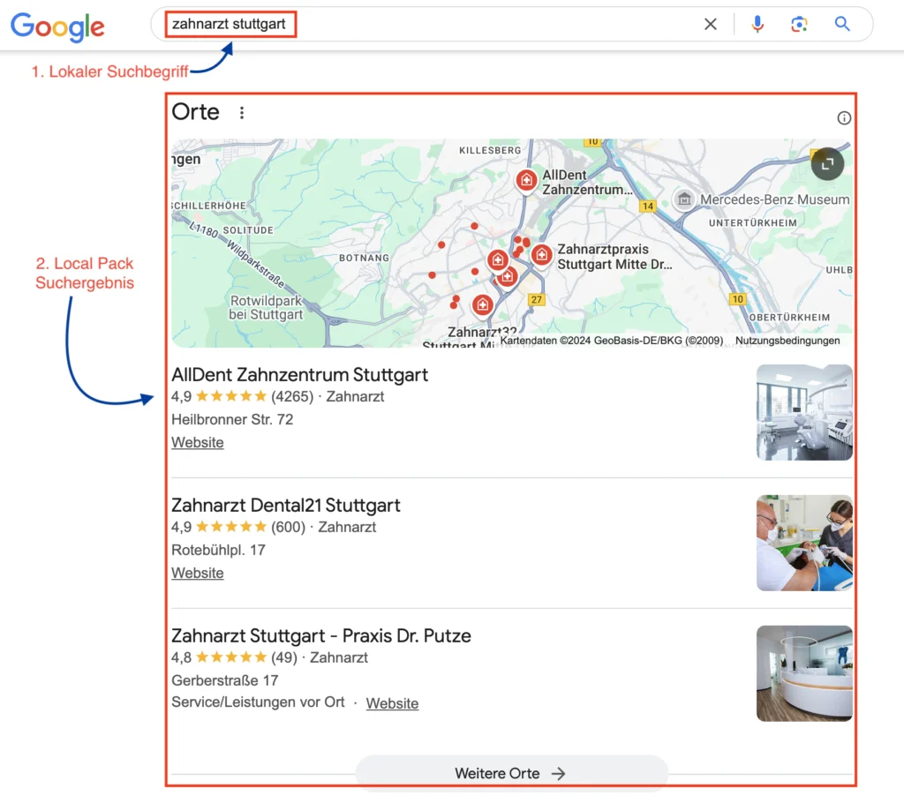Select the Zahnarztpraxis Stuttgart Mitte map pin

tap(541, 255)
